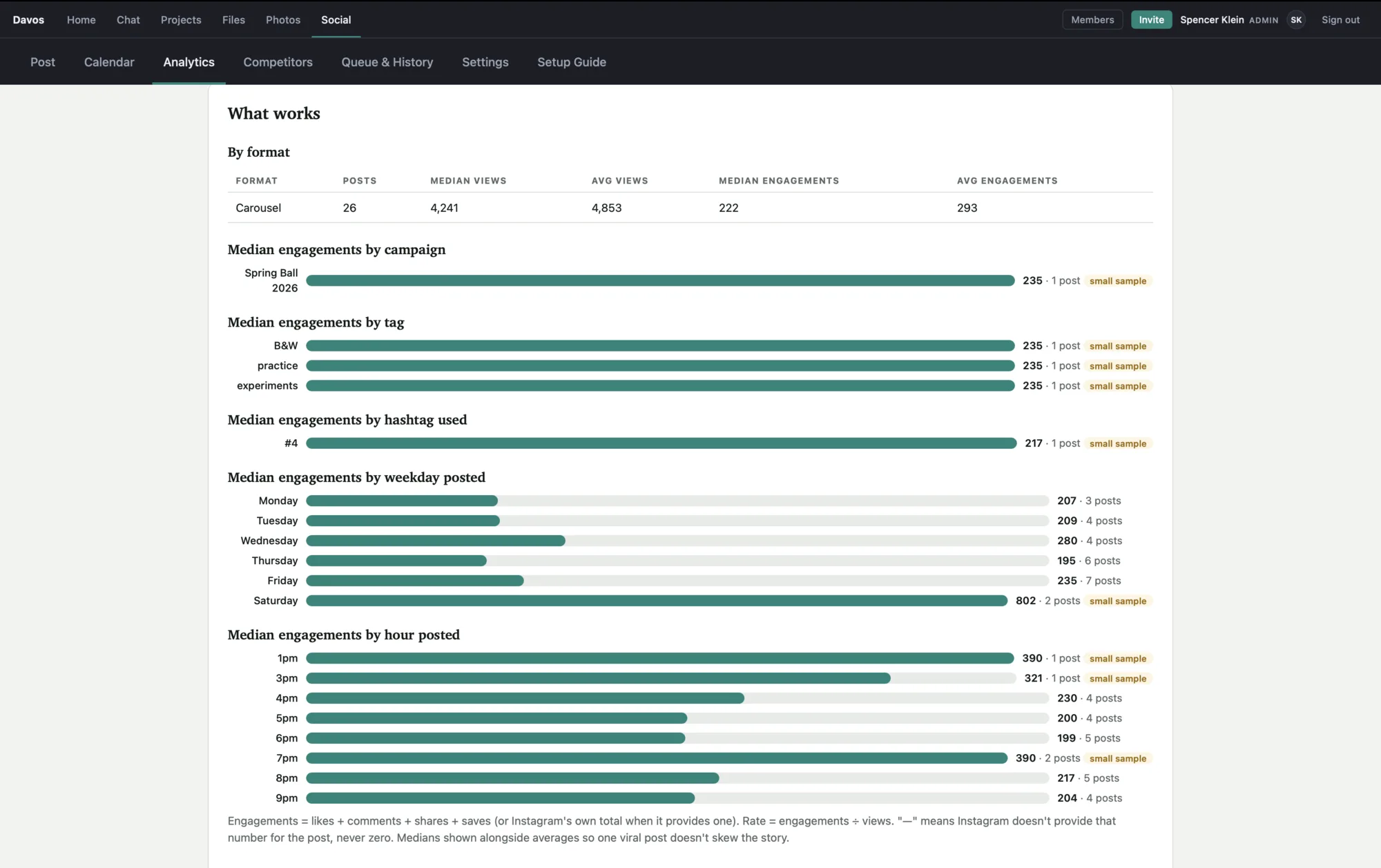Click the Invite button
The width and height of the screenshot is (1381, 868).
[x=1151, y=20]
